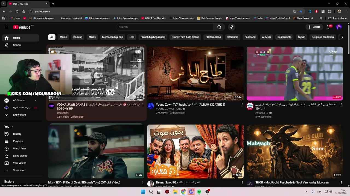Open the streamabt channel link

[63, 113]
